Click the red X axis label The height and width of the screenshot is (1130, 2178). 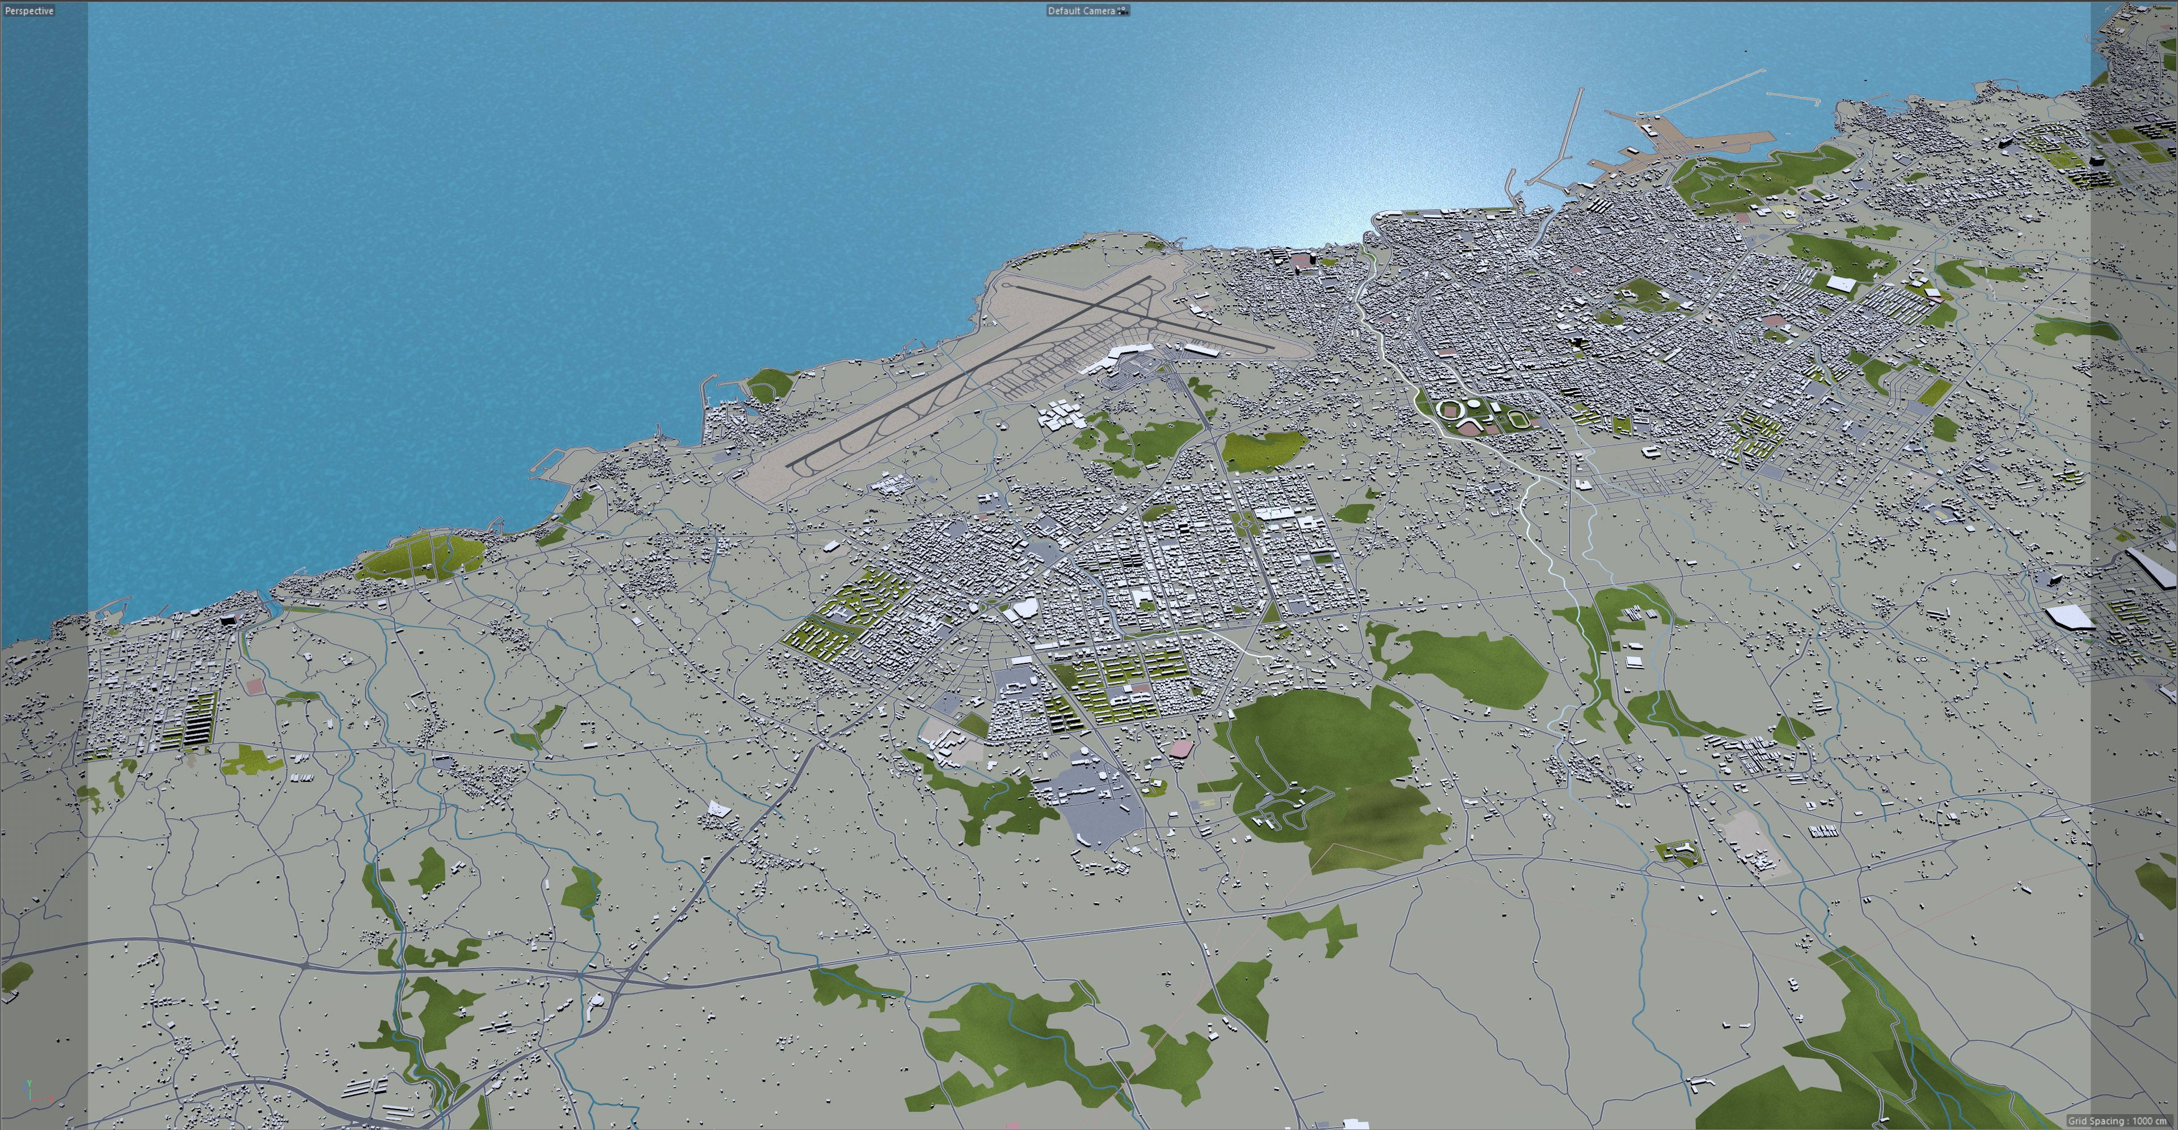pos(50,1099)
